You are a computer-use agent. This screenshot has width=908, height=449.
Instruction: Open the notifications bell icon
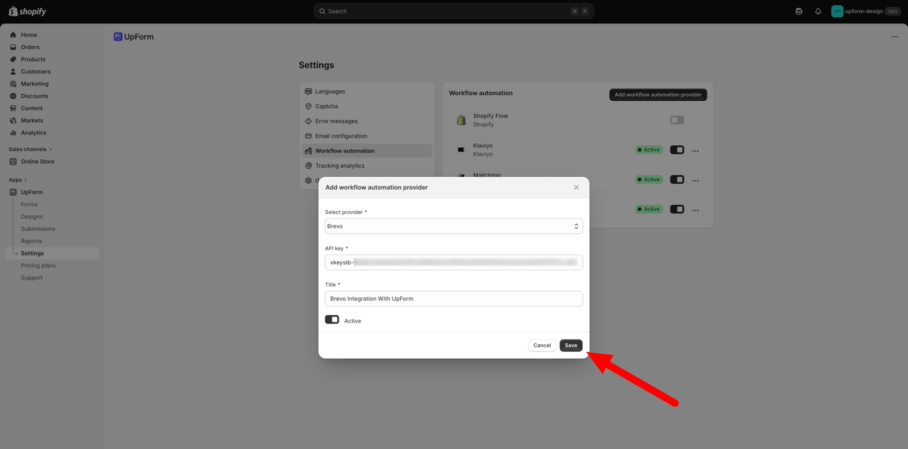(818, 11)
